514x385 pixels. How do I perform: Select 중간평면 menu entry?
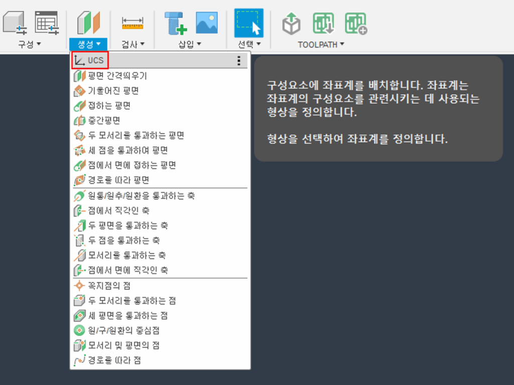tap(104, 121)
